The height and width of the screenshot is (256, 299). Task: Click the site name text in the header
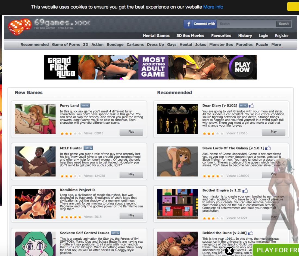[x=62, y=23]
